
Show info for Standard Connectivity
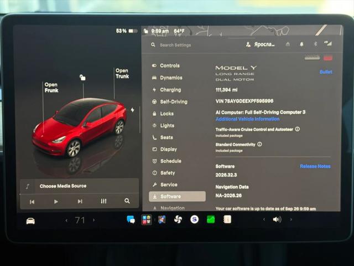259,144
